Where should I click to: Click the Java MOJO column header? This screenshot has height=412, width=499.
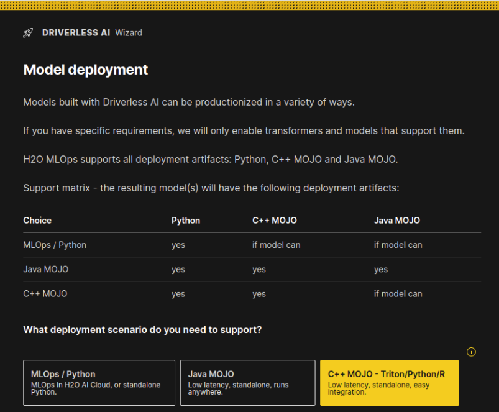(397, 220)
